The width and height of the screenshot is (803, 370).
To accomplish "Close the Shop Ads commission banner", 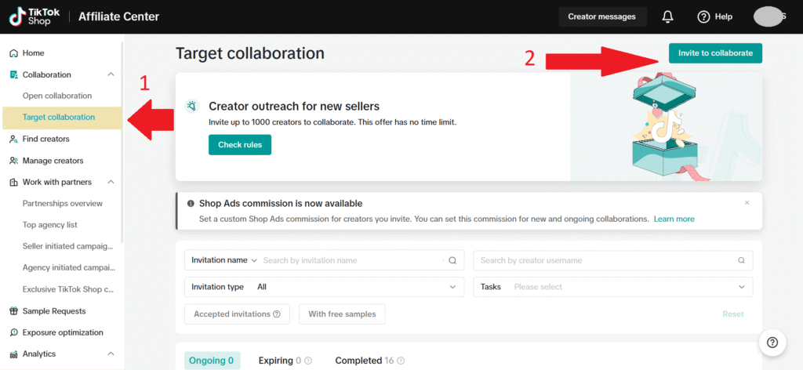I will [x=747, y=202].
